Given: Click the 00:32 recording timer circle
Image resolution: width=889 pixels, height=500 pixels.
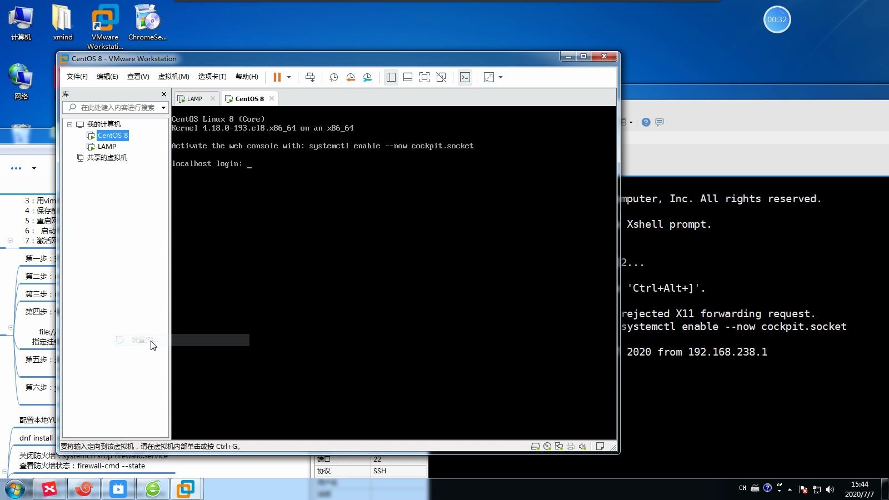Looking at the screenshot, I should [777, 19].
